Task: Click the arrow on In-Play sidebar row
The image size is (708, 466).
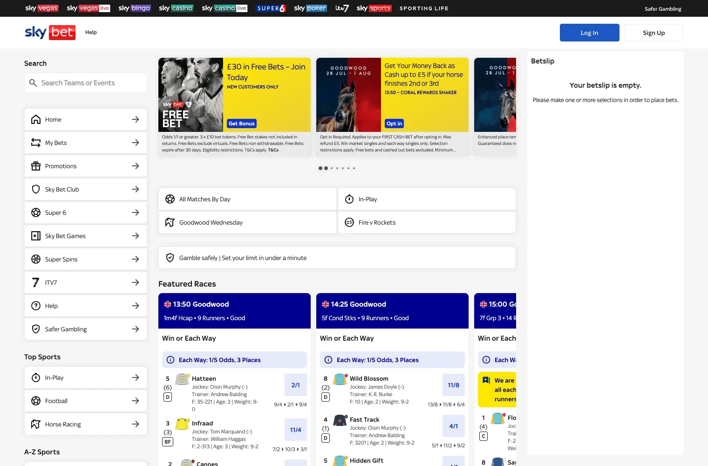Action: click(x=136, y=377)
